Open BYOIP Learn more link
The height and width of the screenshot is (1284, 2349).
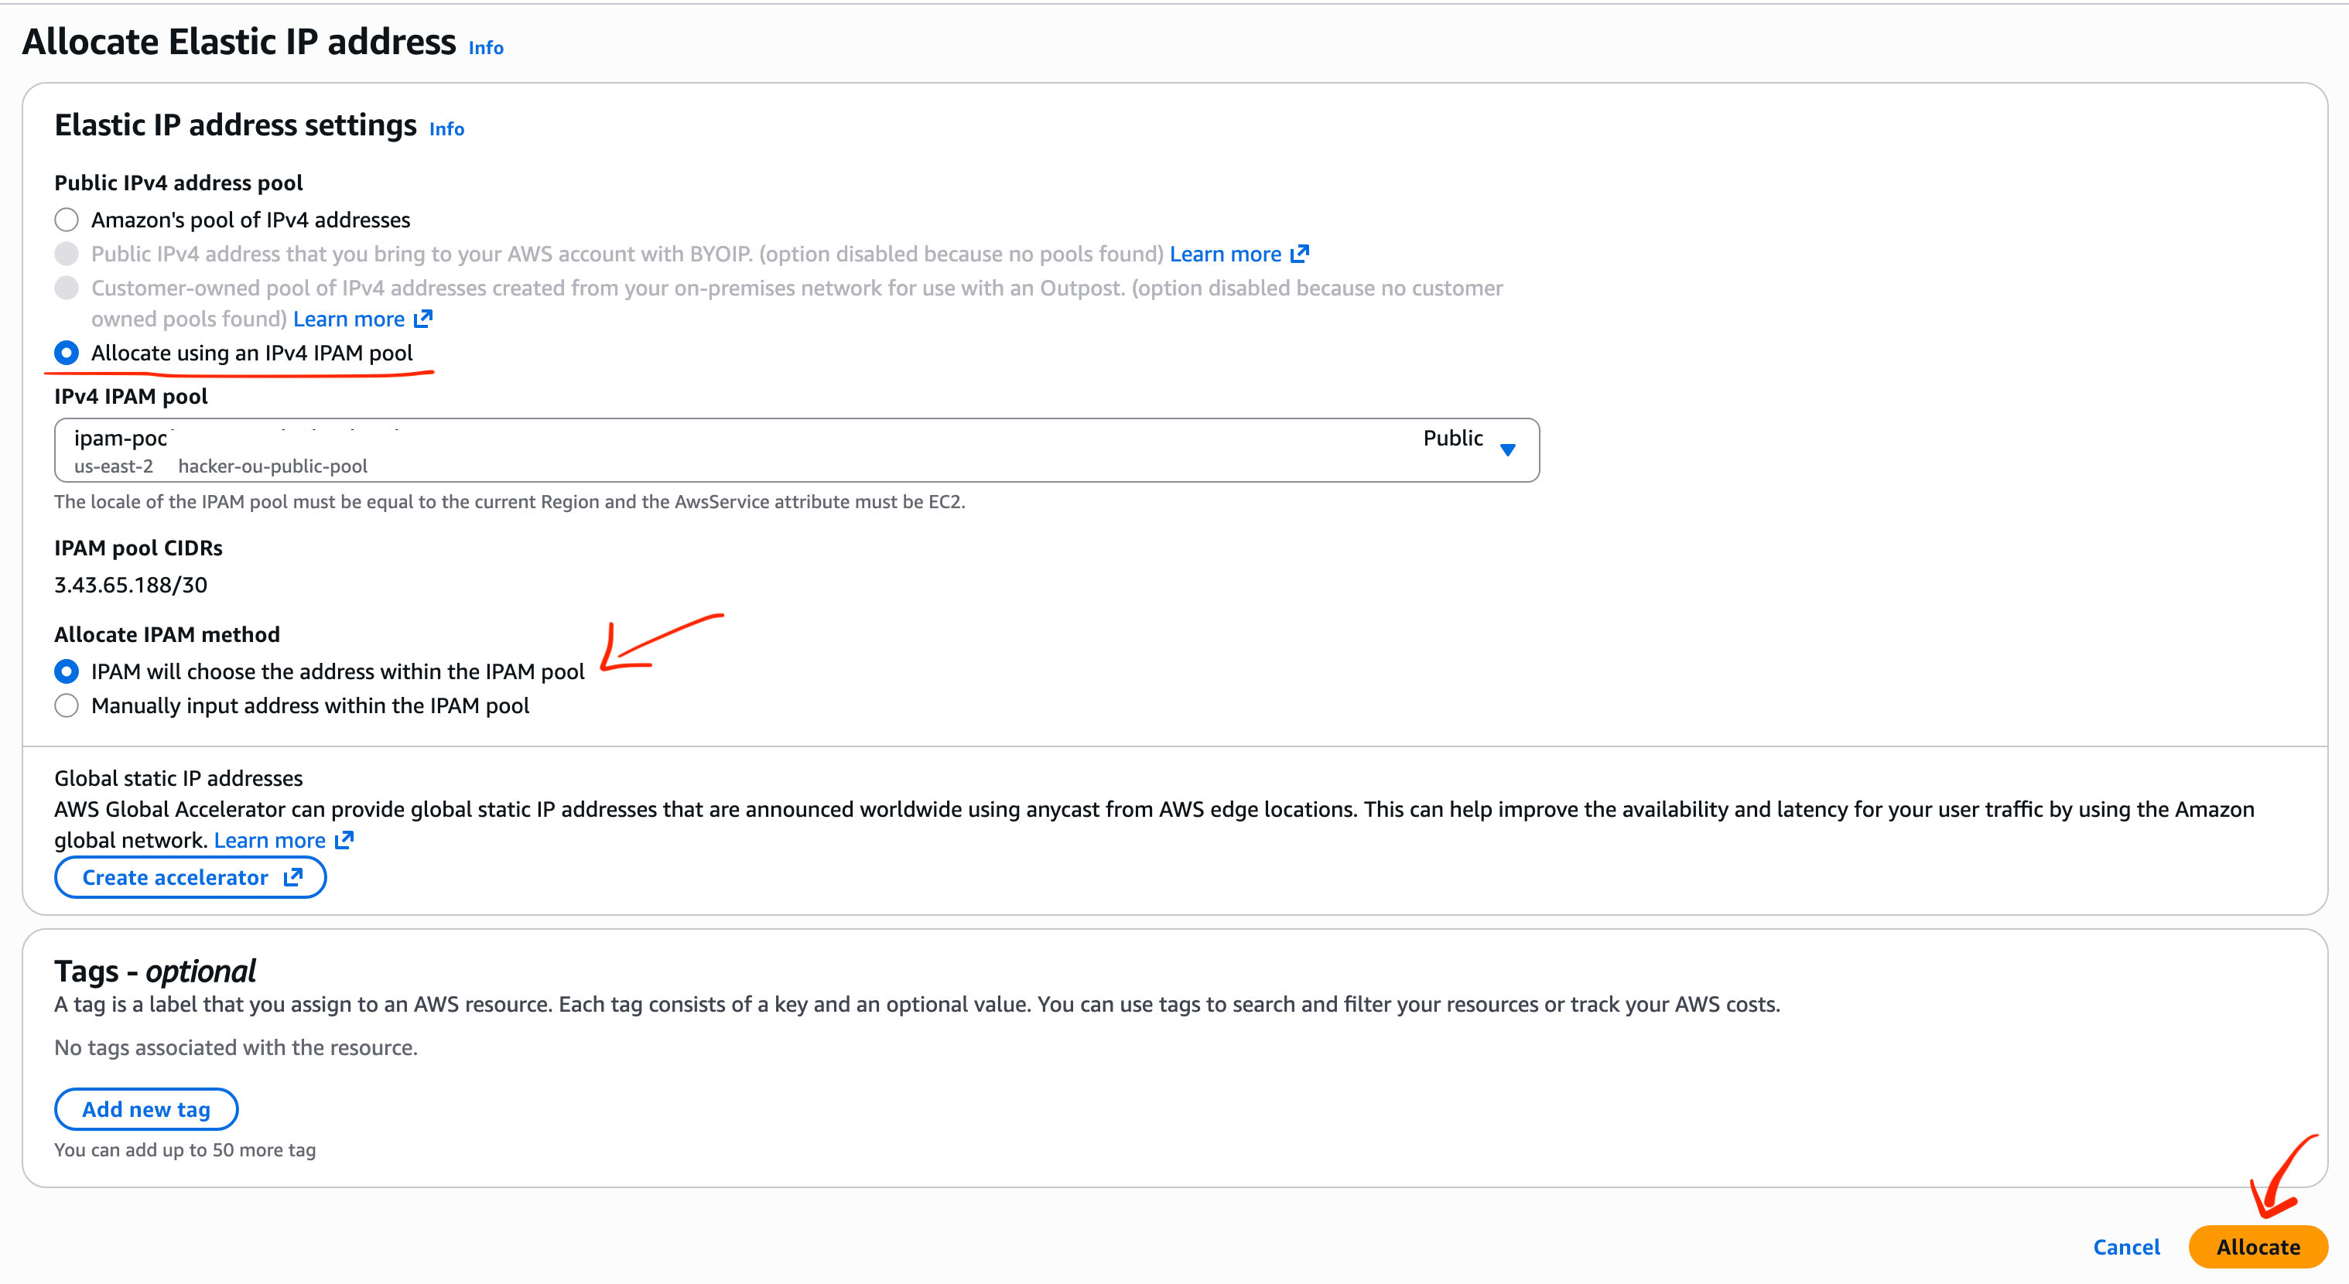pyautogui.click(x=1225, y=254)
